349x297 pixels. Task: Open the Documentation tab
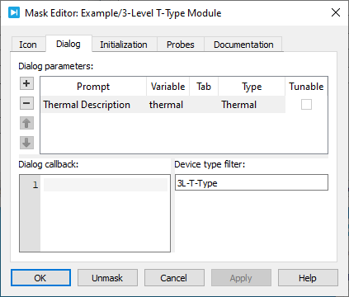click(x=243, y=45)
